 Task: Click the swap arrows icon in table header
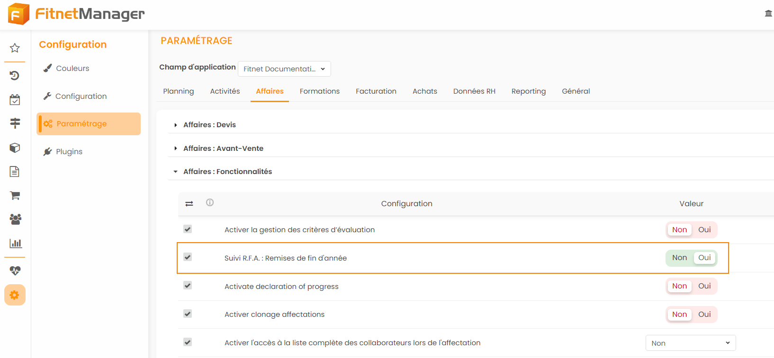[189, 204]
